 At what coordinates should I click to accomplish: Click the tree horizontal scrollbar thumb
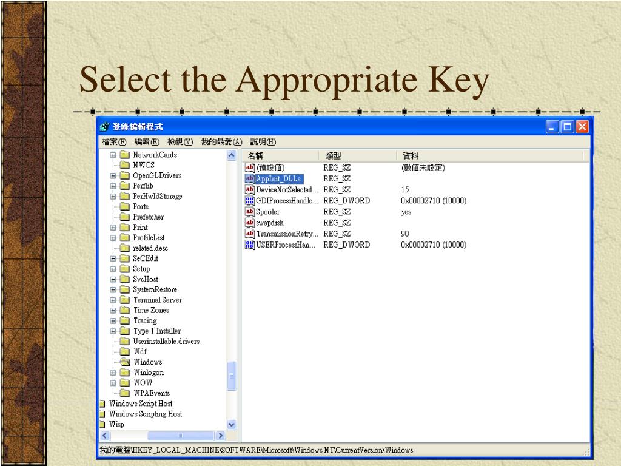(x=181, y=436)
